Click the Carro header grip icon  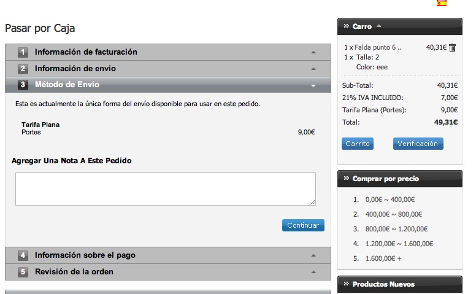click(346, 26)
